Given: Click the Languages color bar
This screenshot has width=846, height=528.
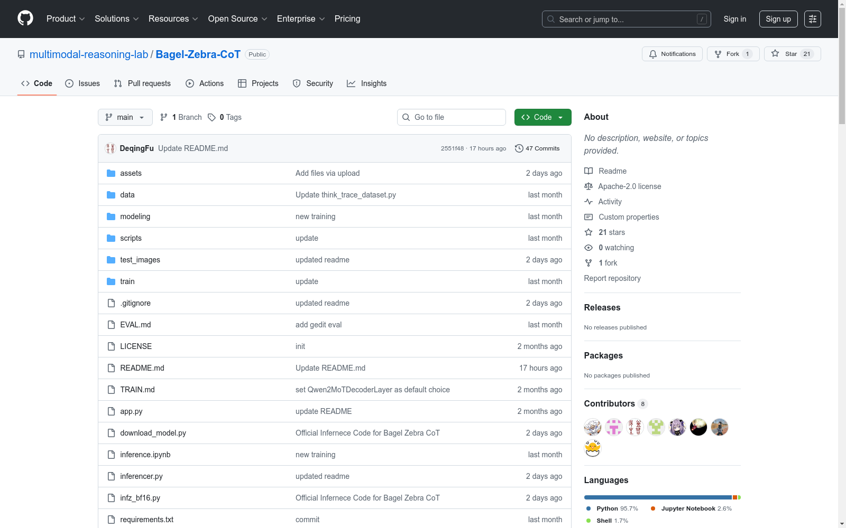Looking at the screenshot, I should (x=662, y=497).
